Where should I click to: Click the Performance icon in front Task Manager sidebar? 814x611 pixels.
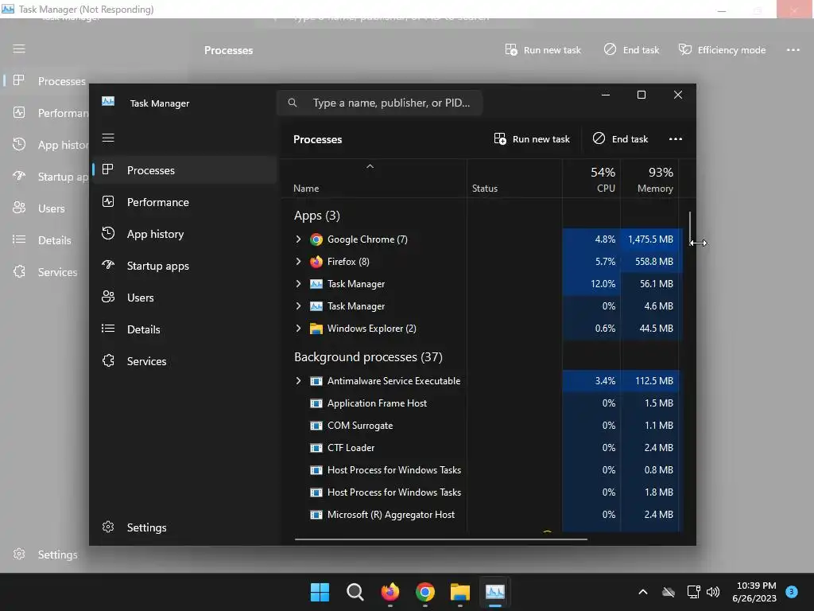(108, 201)
